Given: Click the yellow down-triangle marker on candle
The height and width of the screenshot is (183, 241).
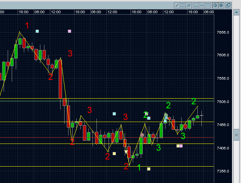Looking at the screenshot, I should [126, 152].
